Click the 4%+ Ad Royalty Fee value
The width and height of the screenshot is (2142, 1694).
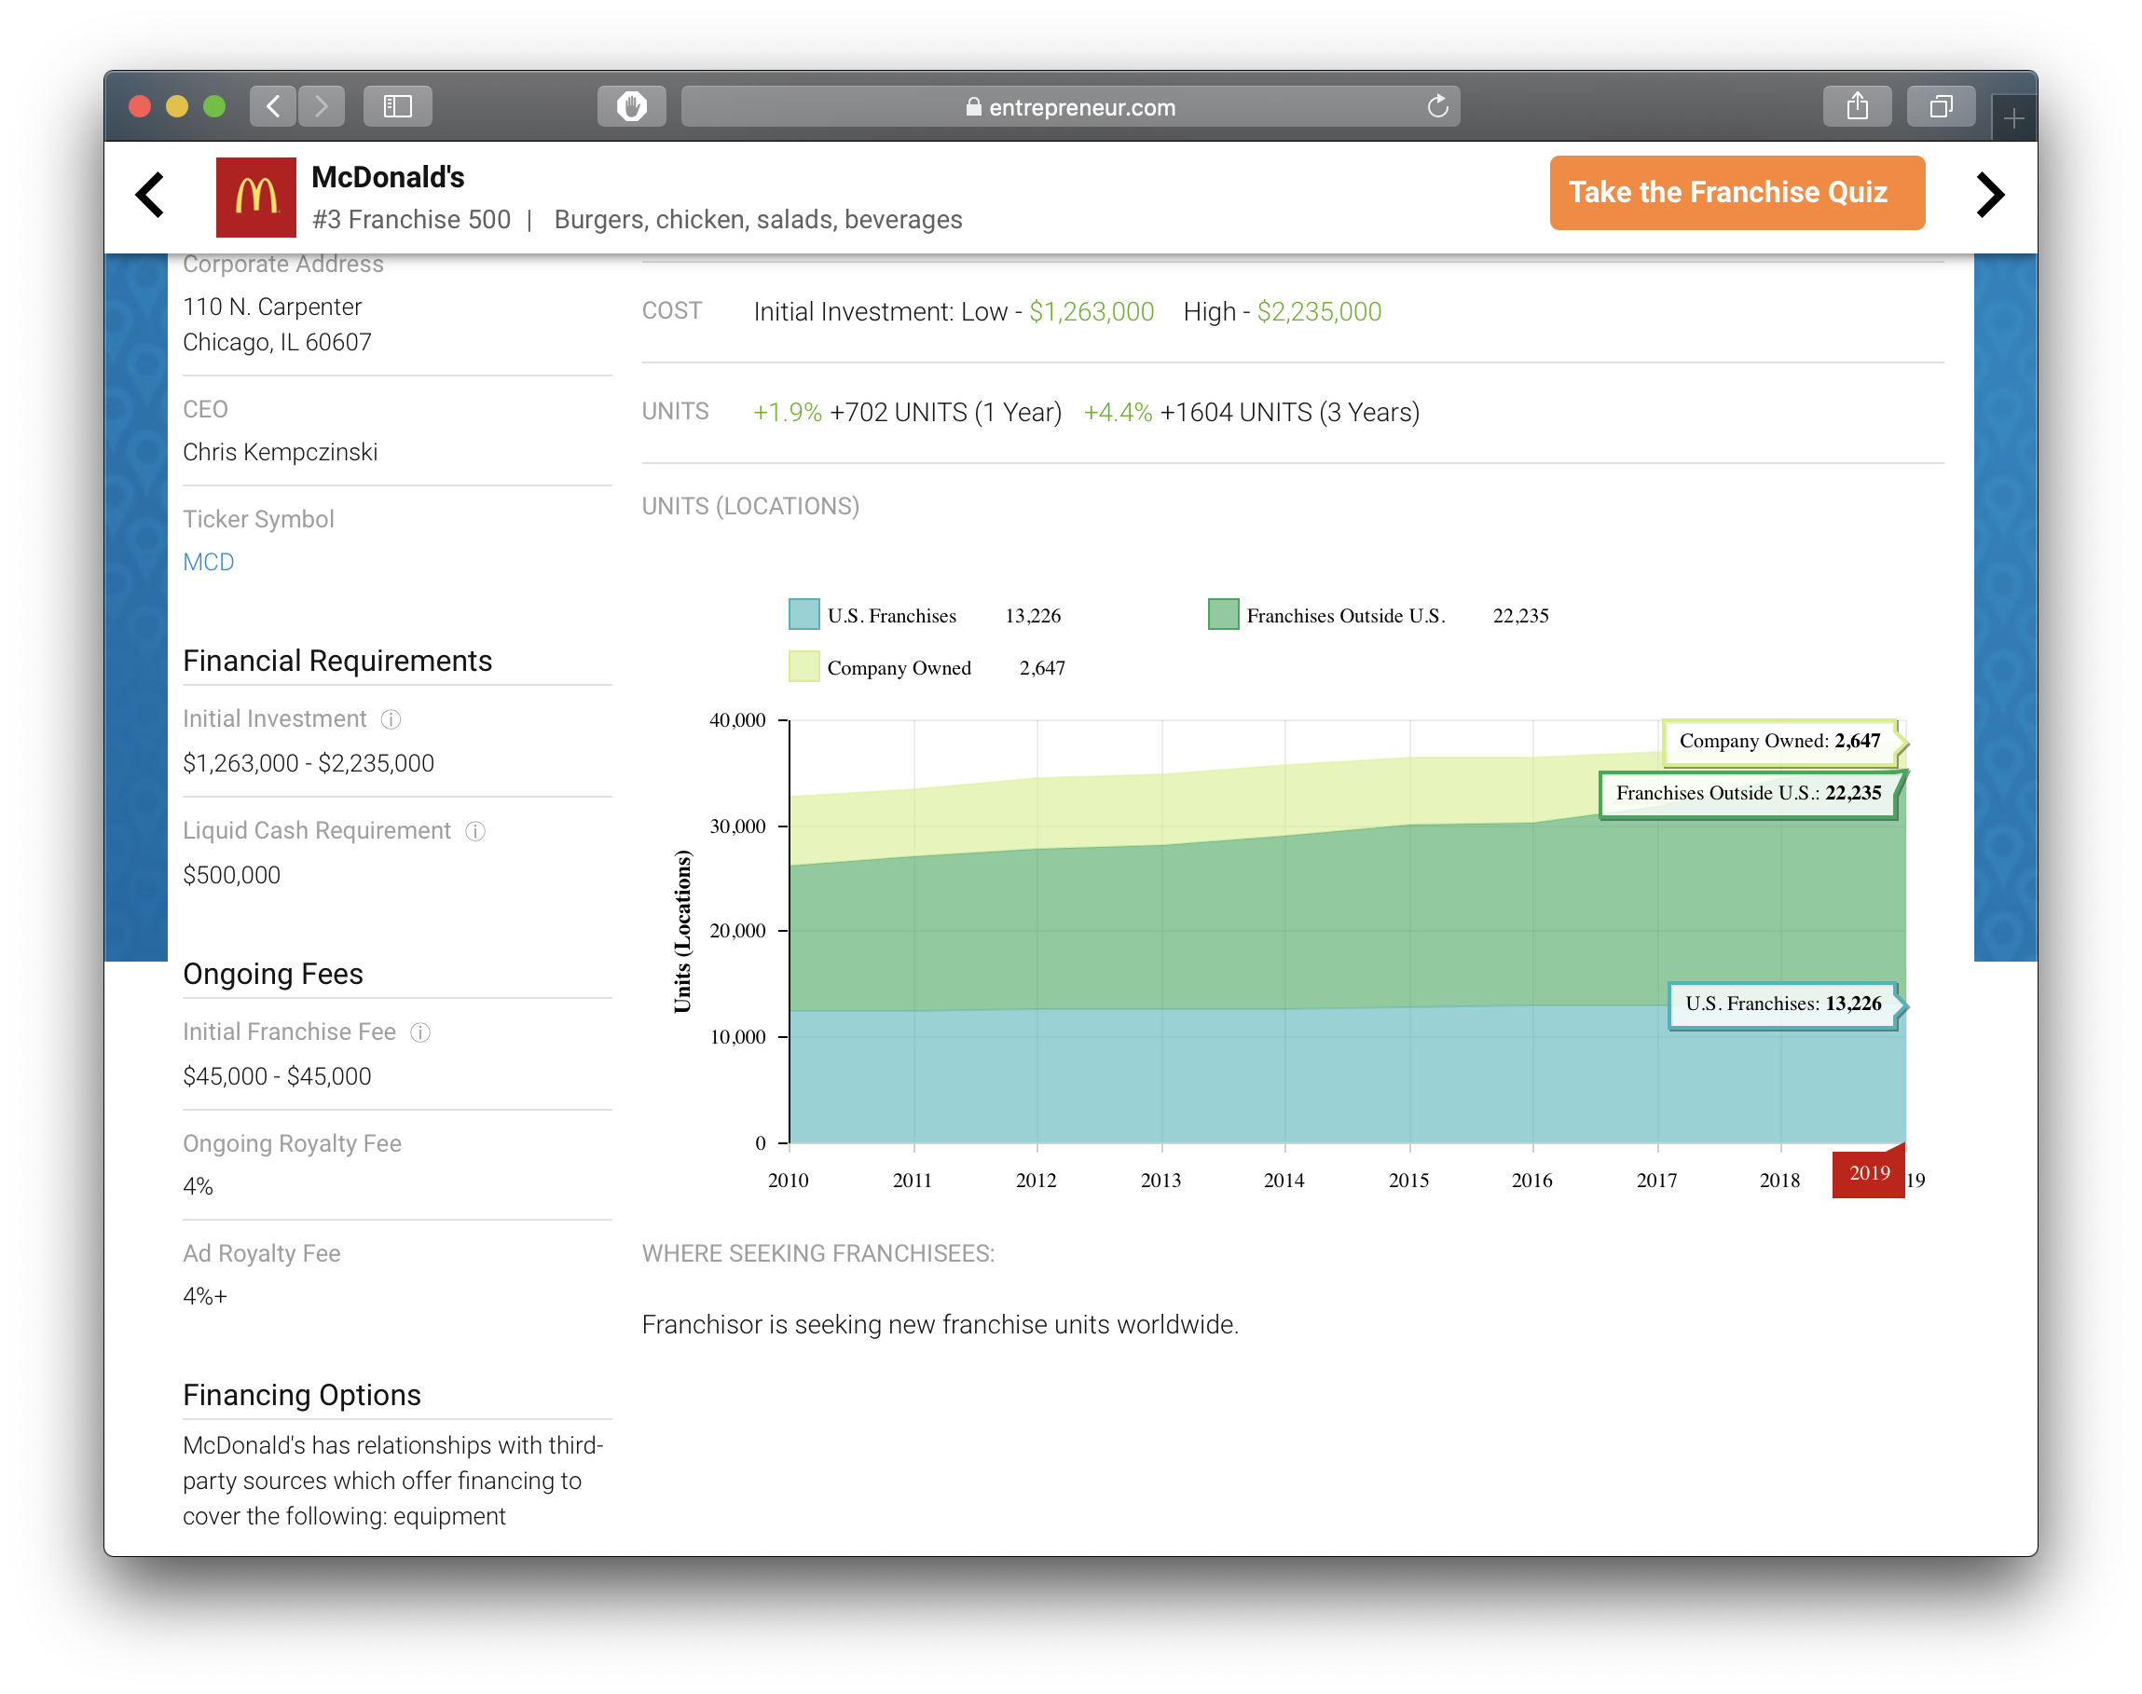pyautogui.click(x=204, y=1296)
